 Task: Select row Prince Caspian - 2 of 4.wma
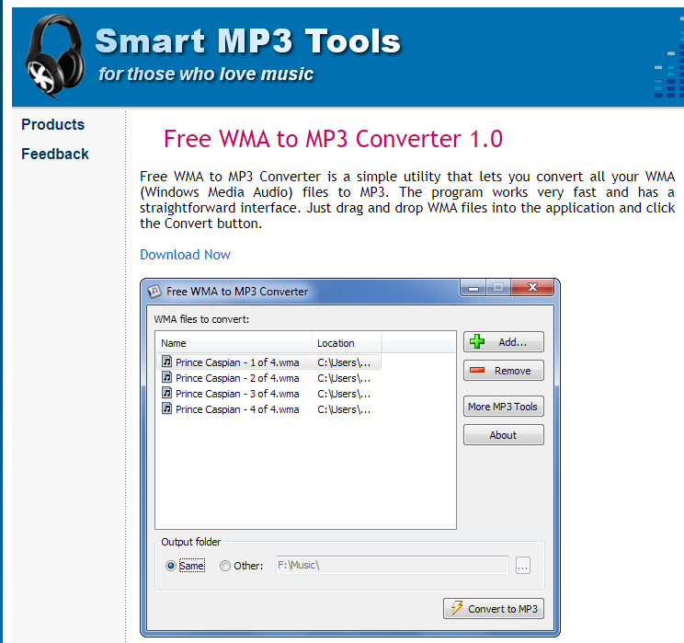(x=268, y=378)
